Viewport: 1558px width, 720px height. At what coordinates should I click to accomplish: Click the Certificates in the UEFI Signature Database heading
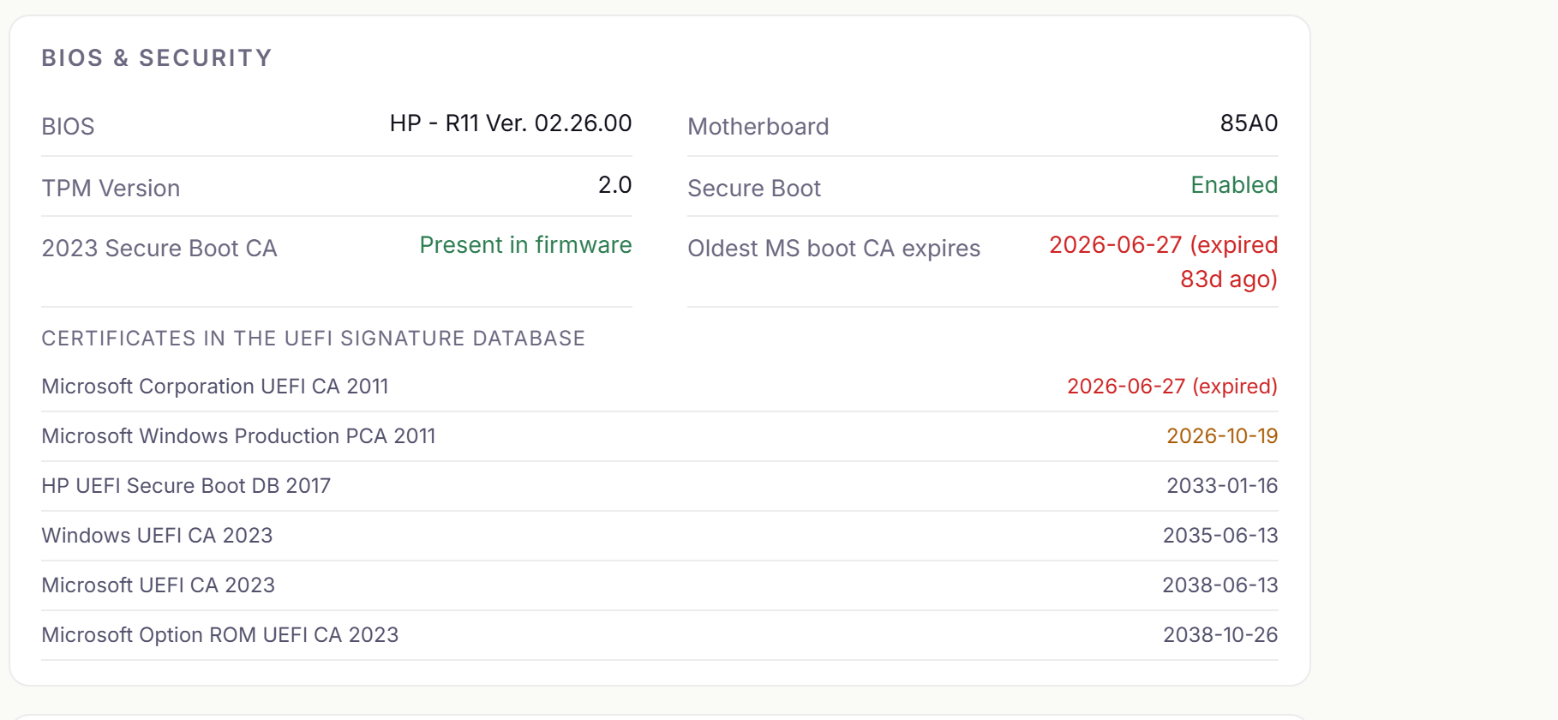pyautogui.click(x=313, y=339)
